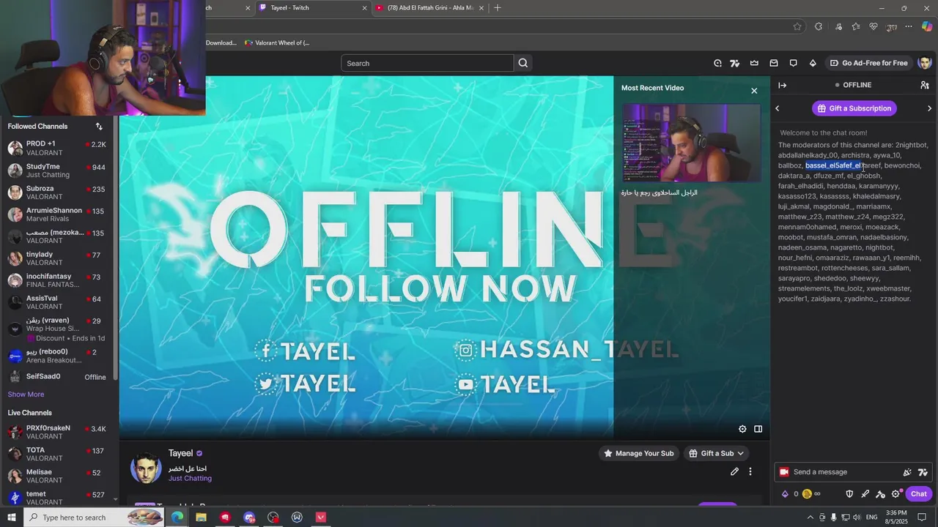Open the Most Recent Video thumbnail

(x=691, y=143)
